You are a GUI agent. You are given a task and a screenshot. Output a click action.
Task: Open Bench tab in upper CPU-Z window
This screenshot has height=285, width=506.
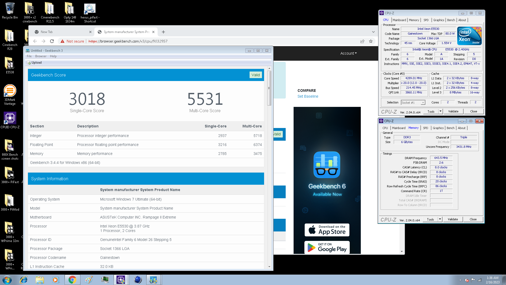click(451, 20)
